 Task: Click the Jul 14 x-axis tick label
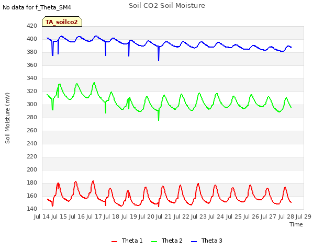point(42,216)
